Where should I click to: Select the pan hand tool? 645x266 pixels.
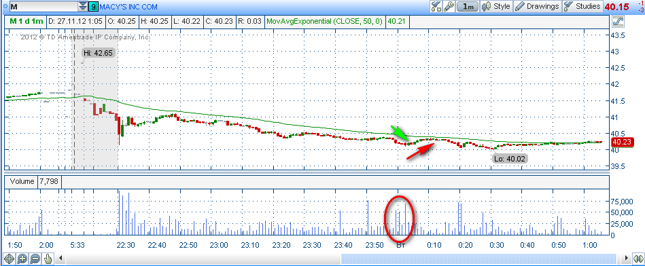tap(48, 259)
